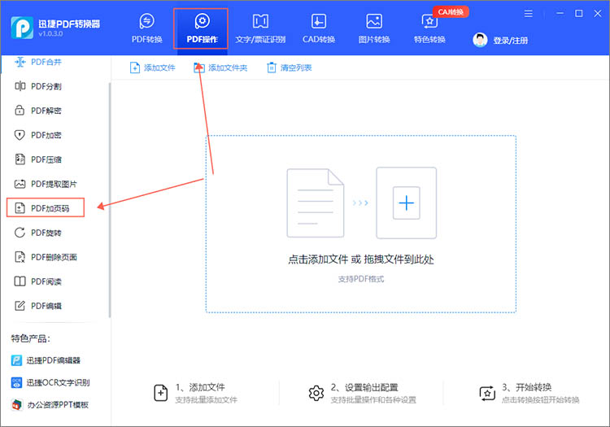Image resolution: width=610 pixels, height=427 pixels.
Task: Click the 添加文件夹 toolbar button
Action: (x=220, y=68)
